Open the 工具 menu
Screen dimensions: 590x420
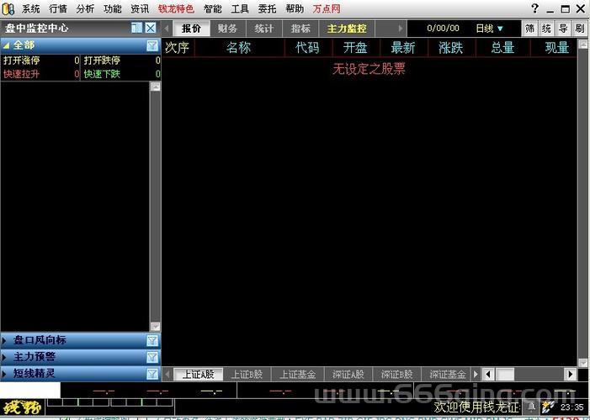(x=240, y=8)
